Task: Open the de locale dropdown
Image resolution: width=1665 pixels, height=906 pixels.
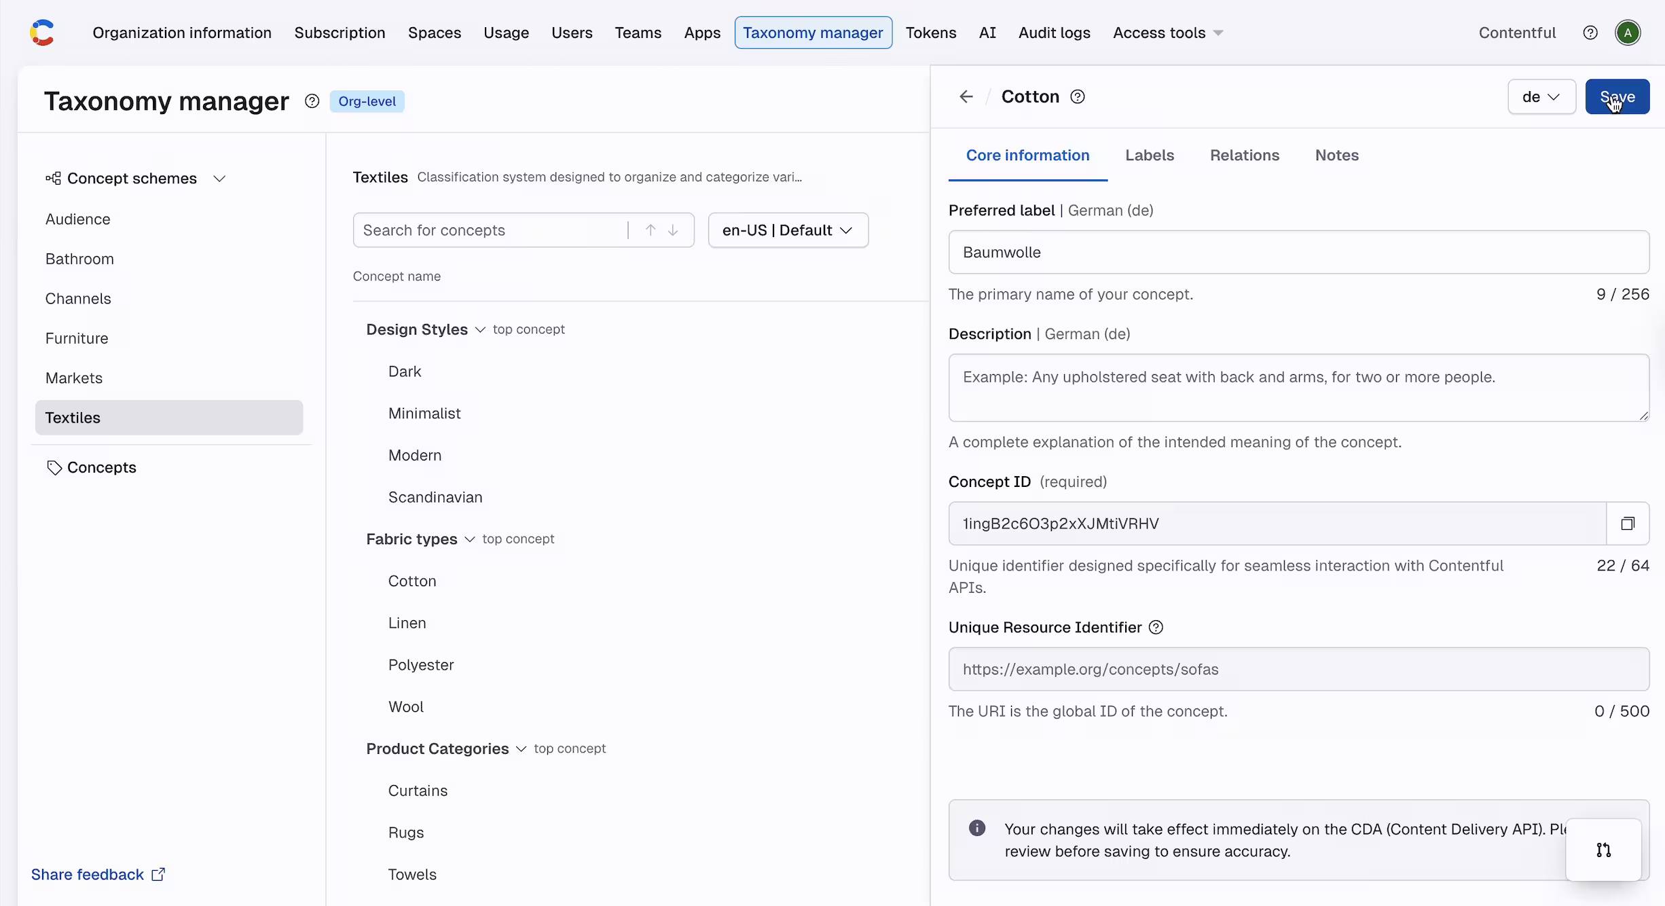Action: coord(1541,96)
